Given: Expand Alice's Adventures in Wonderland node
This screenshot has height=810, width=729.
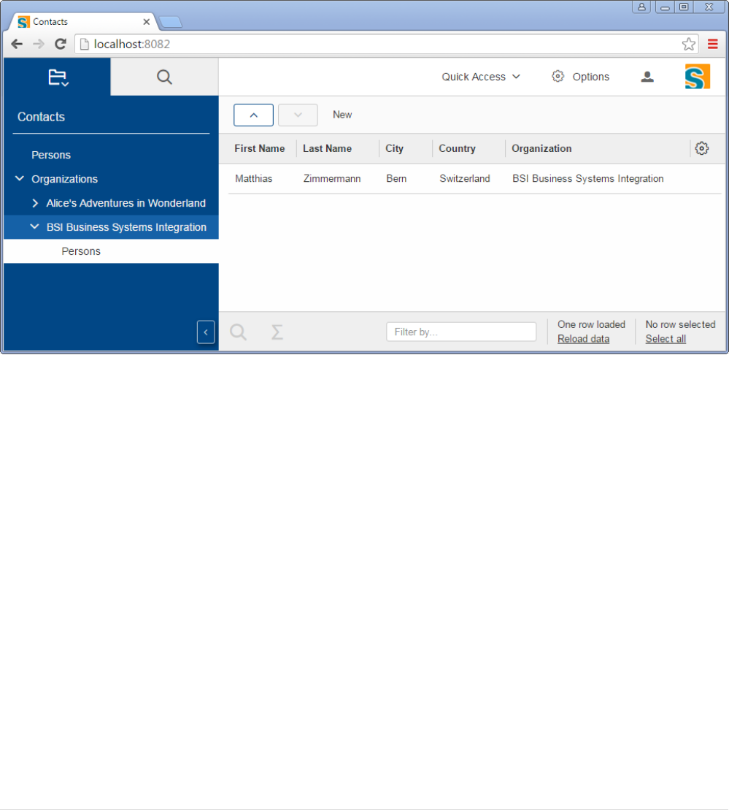Looking at the screenshot, I should click(x=34, y=203).
